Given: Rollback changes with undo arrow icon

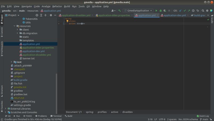Looking at the screenshot, I should 197,11.
